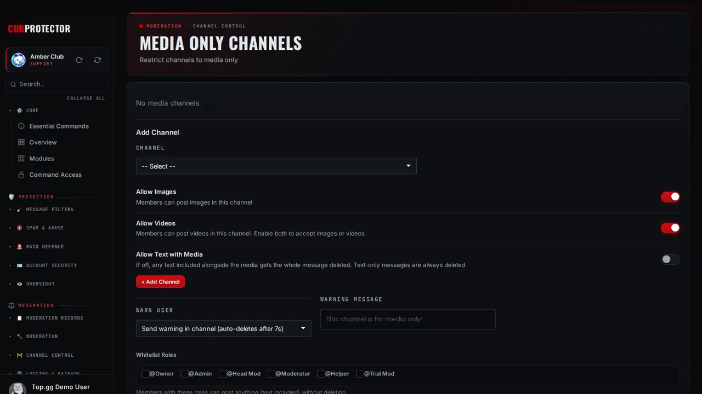702x394 pixels.
Task: Click the Top.gg Demo User avatar
Action: [x=18, y=388]
